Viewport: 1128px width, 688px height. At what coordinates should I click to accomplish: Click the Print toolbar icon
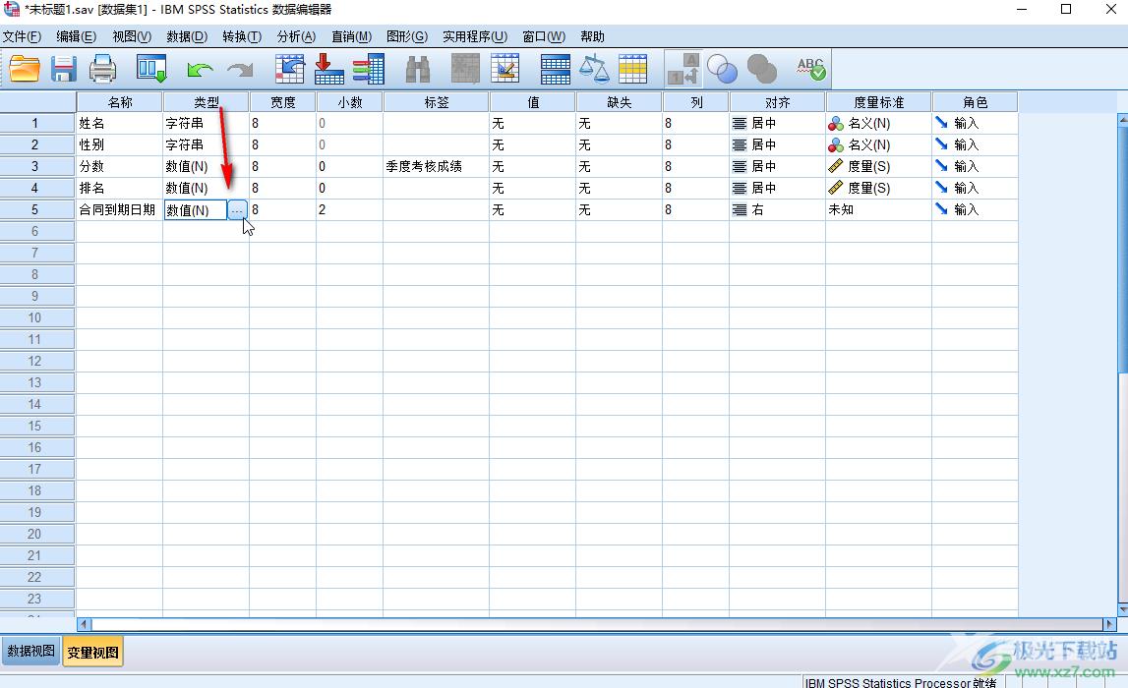[103, 69]
